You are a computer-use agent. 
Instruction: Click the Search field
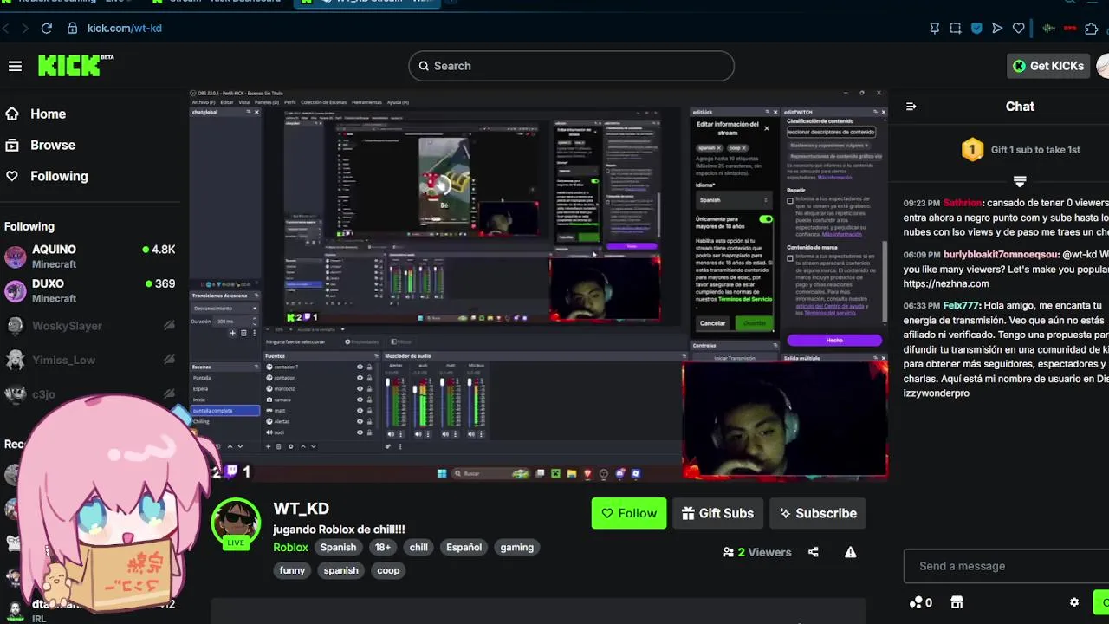tap(571, 66)
